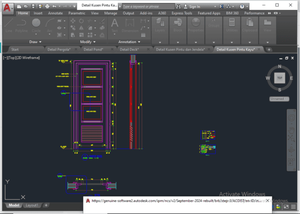The image size is (300, 214).
Task: Switch to the Layout1 tab
Action: [32, 205]
